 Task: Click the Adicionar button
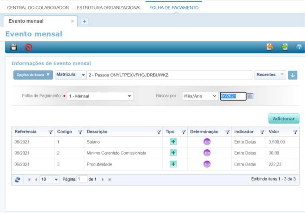click(284, 119)
